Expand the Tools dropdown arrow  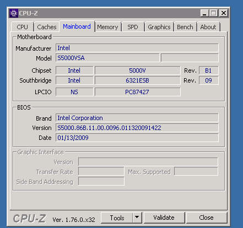[137, 218]
